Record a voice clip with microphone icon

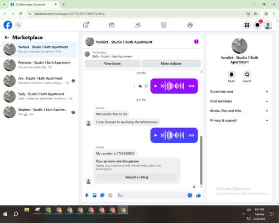86,195
